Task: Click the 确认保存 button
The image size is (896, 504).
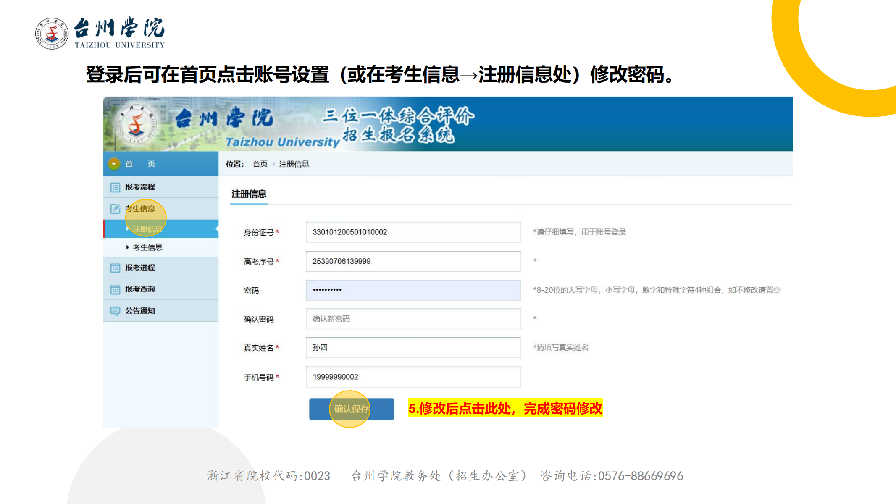Action: pyautogui.click(x=352, y=409)
